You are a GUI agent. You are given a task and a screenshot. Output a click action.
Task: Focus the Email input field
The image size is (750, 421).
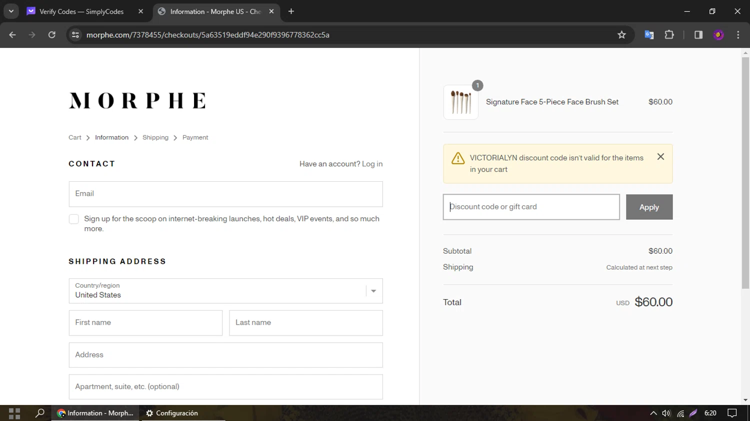[225, 194]
